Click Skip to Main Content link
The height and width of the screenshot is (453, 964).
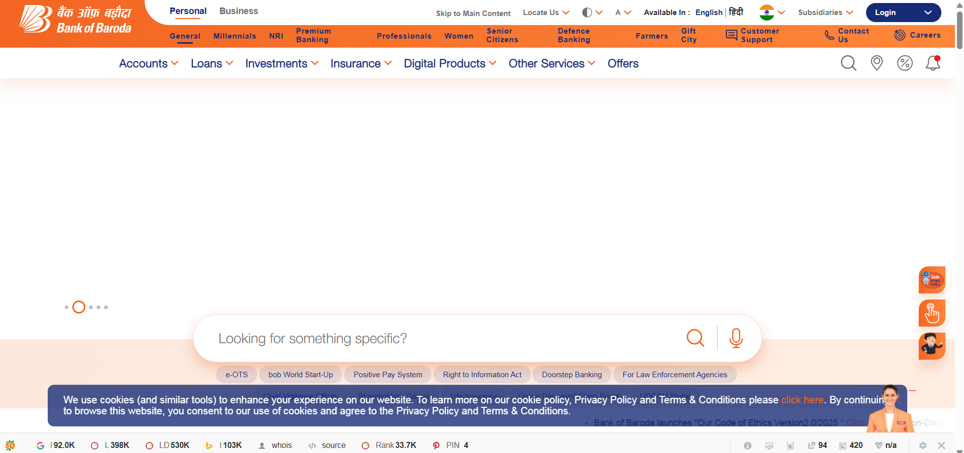473,14
